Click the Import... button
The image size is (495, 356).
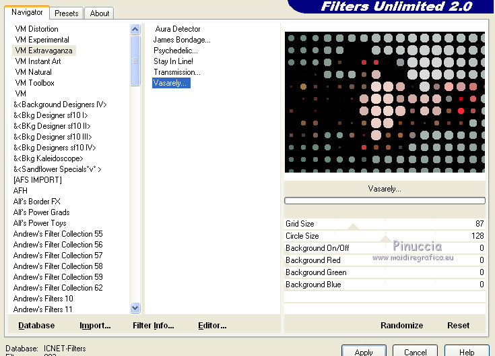point(95,326)
